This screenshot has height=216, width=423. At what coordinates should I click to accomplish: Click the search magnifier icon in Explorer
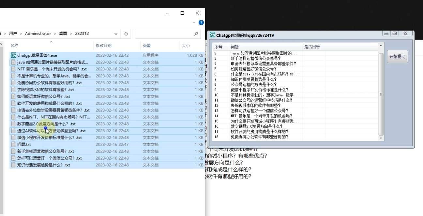196,34
